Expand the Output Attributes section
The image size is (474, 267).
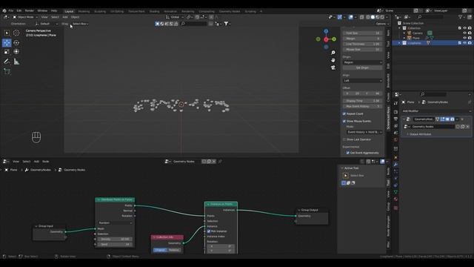[x=420, y=134]
